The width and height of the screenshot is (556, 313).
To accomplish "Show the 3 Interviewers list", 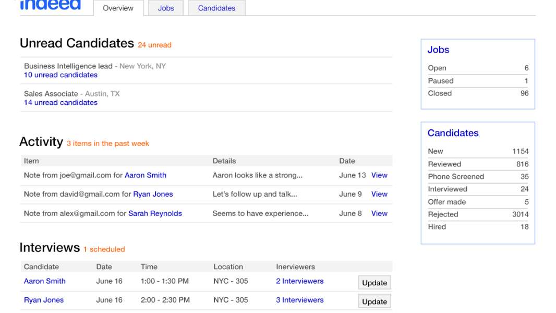I will click(x=299, y=300).
